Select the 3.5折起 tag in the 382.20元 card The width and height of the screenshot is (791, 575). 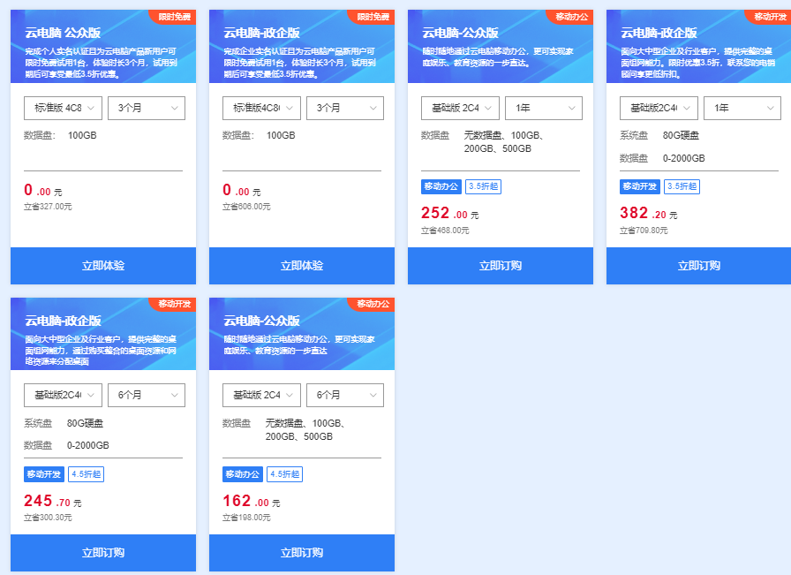(x=682, y=186)
